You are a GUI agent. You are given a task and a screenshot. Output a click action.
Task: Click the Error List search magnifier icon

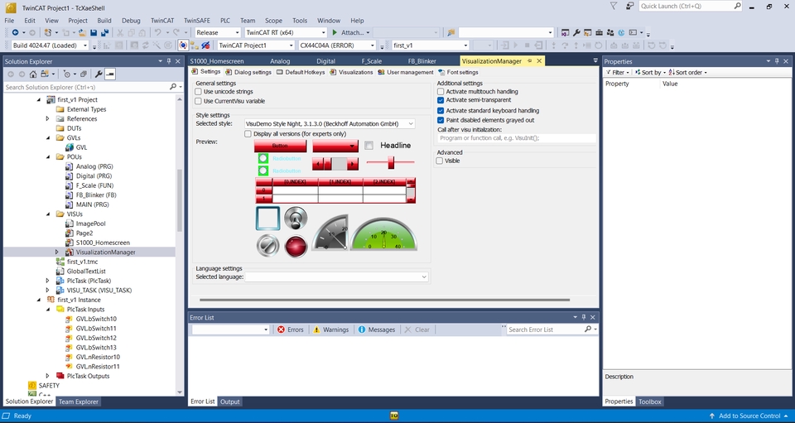[x=588, y=329]
